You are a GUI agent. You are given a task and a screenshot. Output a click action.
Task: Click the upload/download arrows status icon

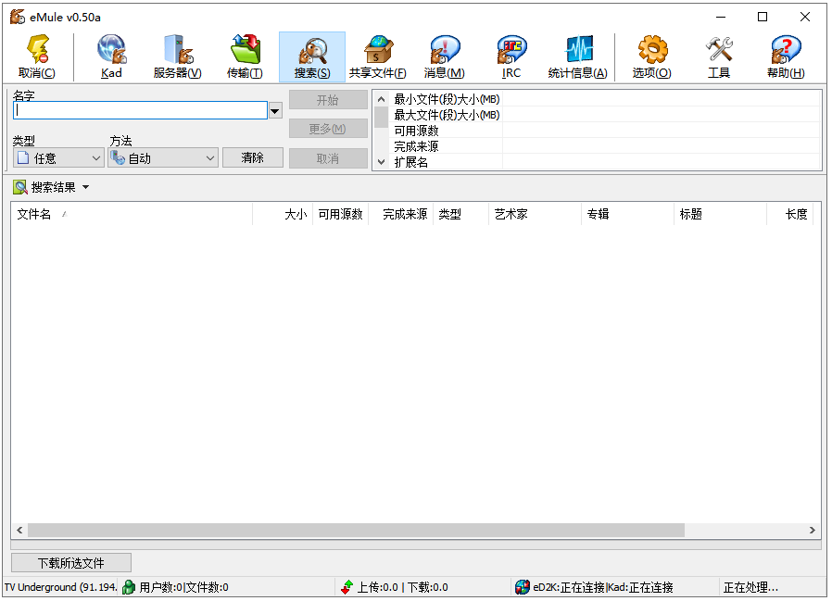click(x=347, y=587)
